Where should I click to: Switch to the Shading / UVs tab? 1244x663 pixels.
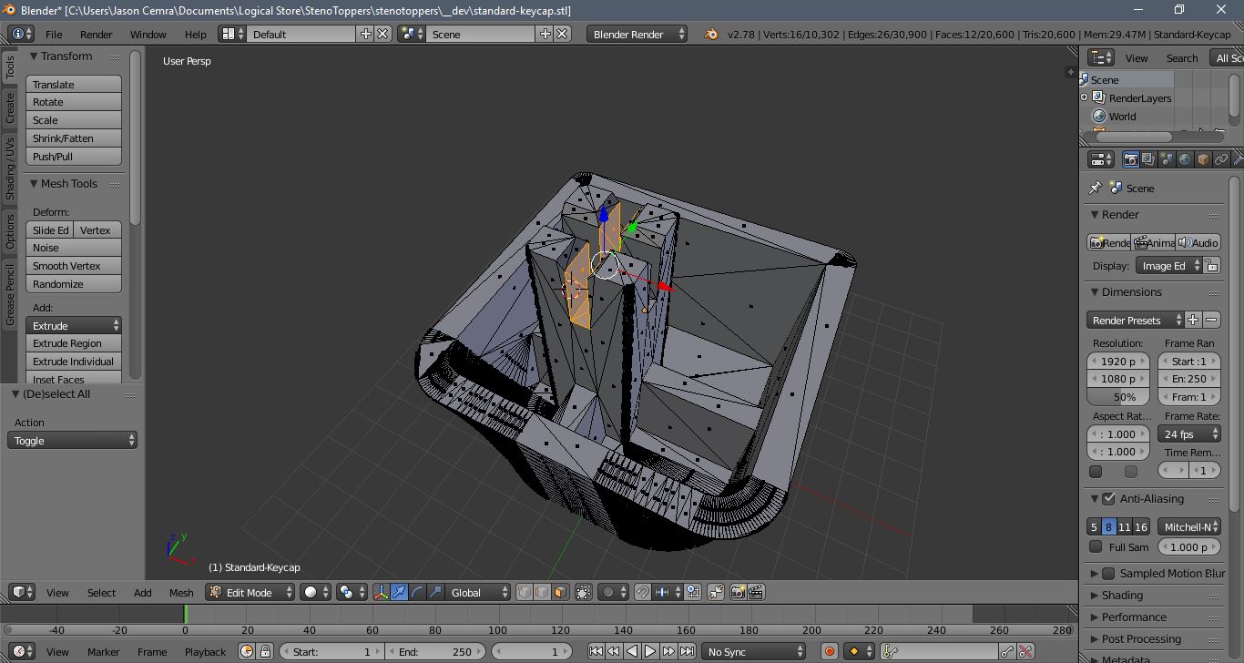[x=10, y=168]
